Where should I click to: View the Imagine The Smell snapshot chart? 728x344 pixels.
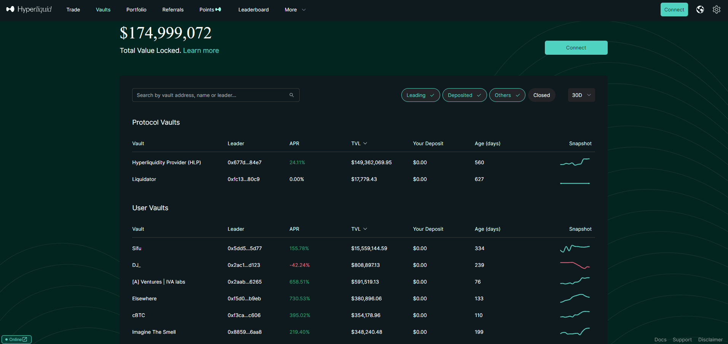575,331
